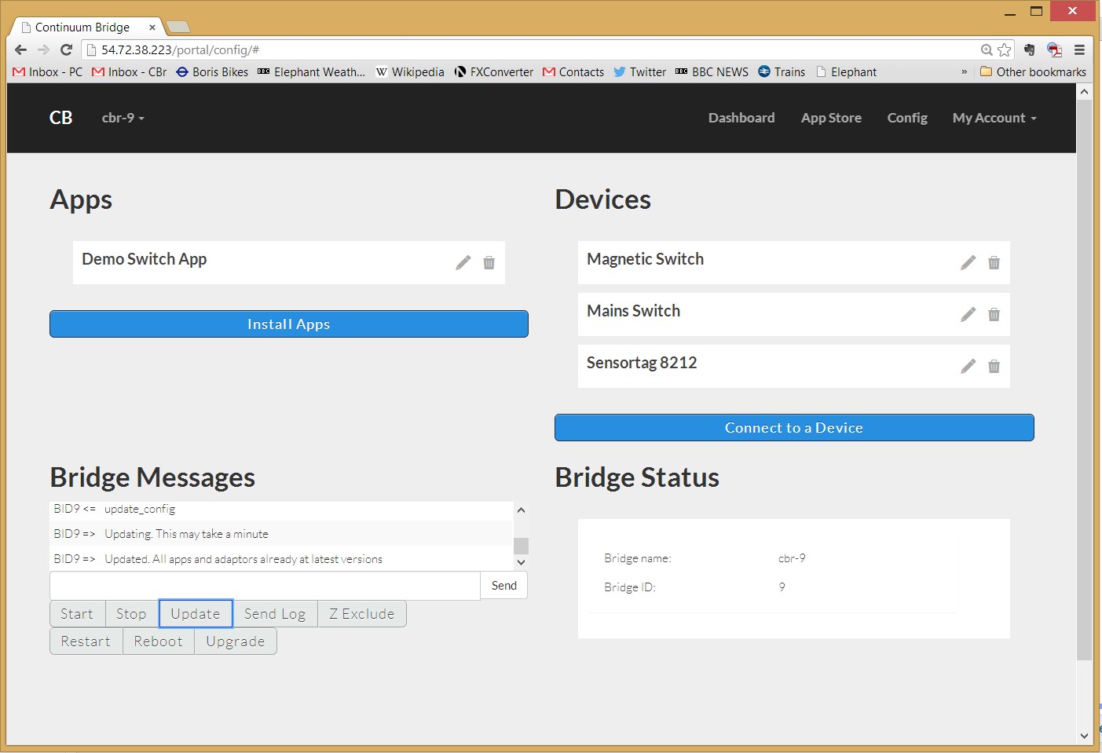Delete the Demo Switch App via trash icon
The height and width of the screenshot is (753, 1102).
[489, 263]
